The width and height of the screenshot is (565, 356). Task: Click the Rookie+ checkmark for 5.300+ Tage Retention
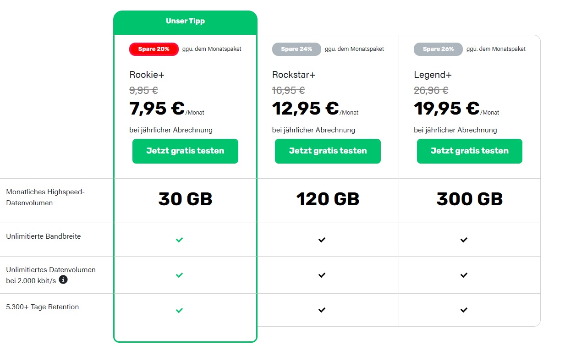179,310
